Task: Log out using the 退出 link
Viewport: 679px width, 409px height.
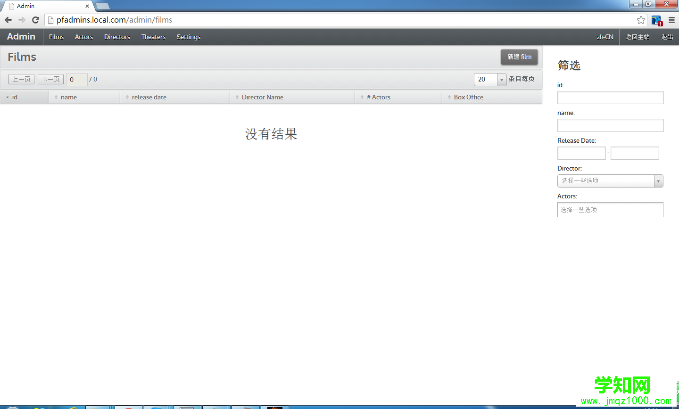Action: pyautogui.click(x=667, y=37)
